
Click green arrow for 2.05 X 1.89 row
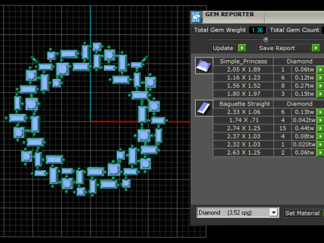320,70
